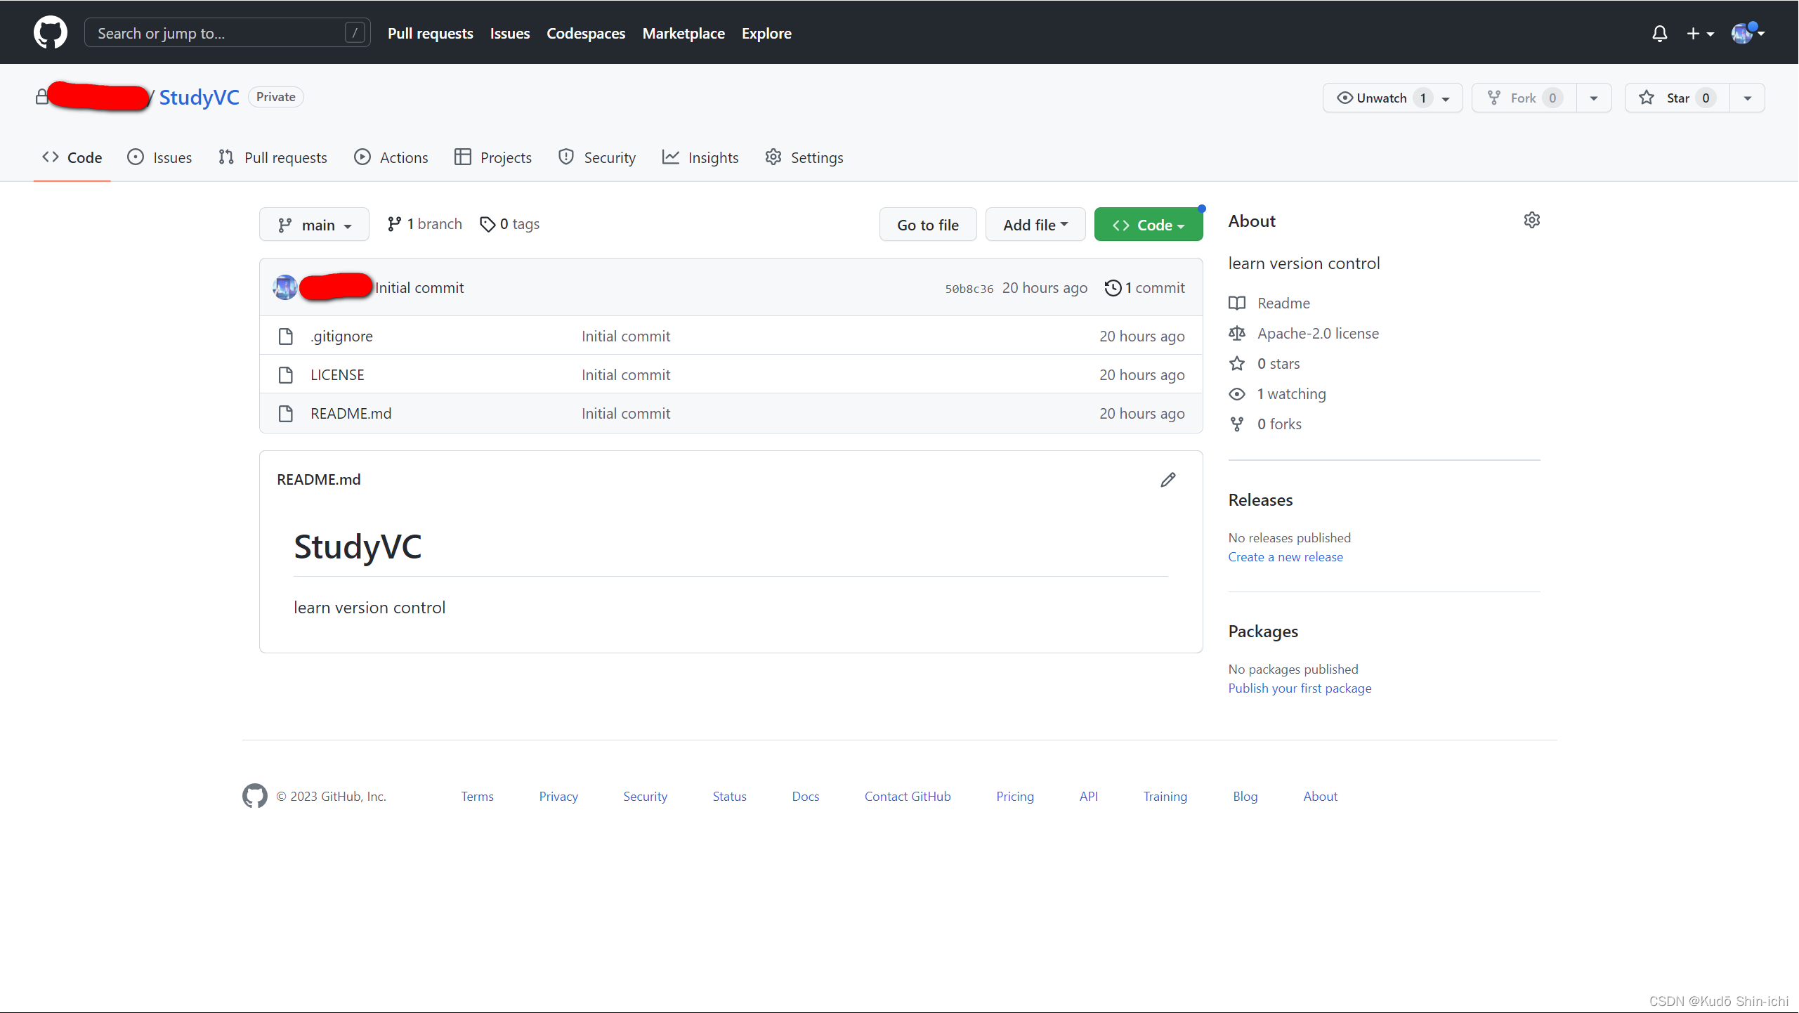
Task: Open the Contact GitHub footer link
Action: [x=908, y=797]
